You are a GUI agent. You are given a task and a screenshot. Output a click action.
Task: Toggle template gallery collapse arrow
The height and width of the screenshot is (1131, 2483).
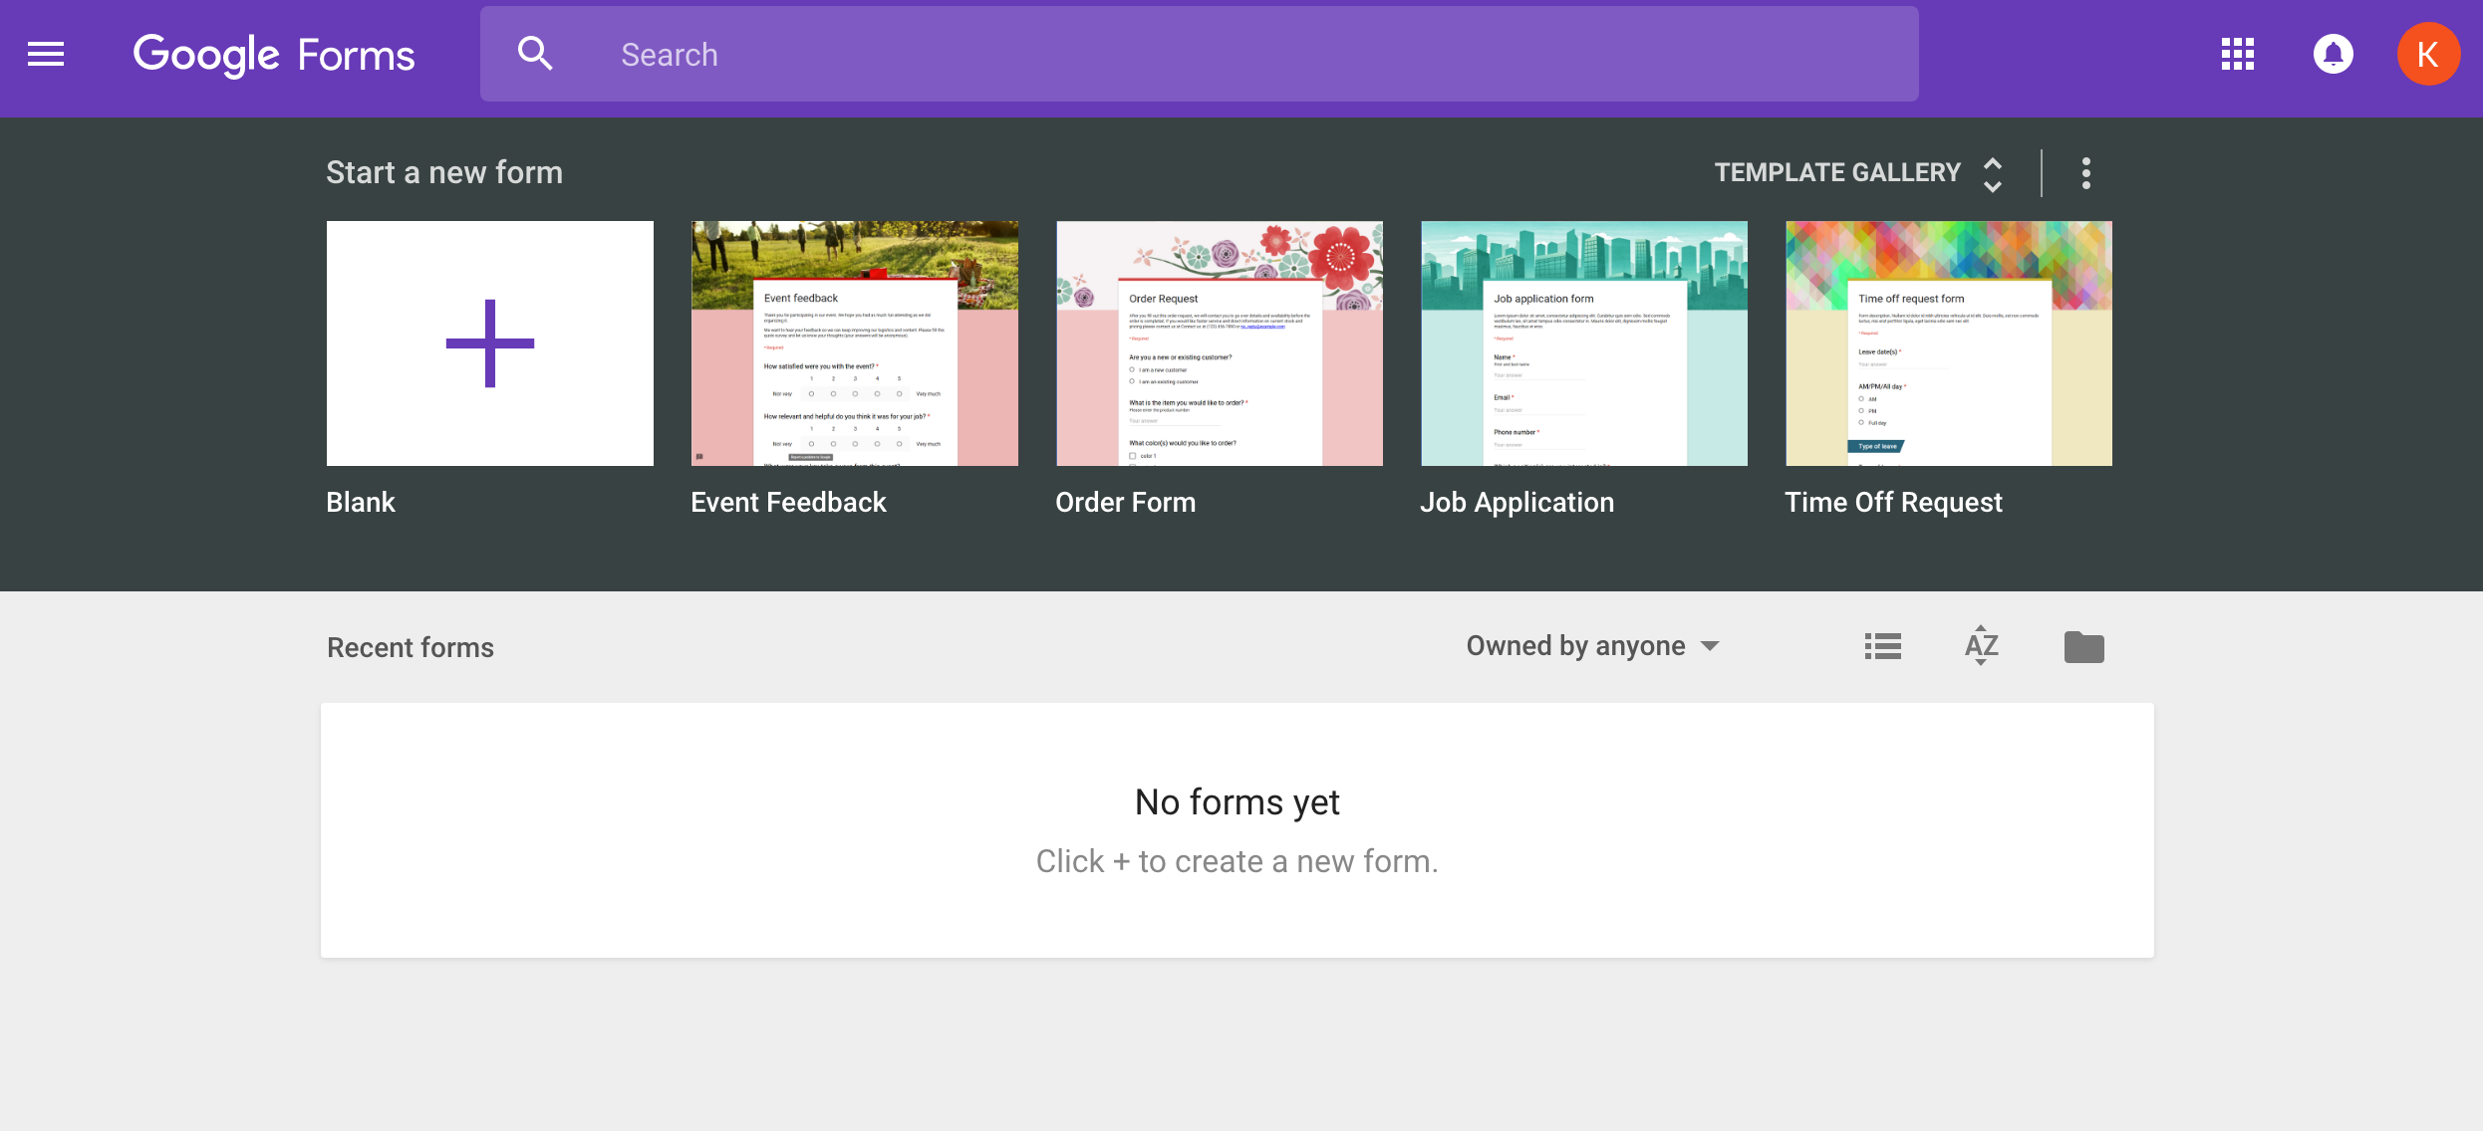[x=1994, y=172]
